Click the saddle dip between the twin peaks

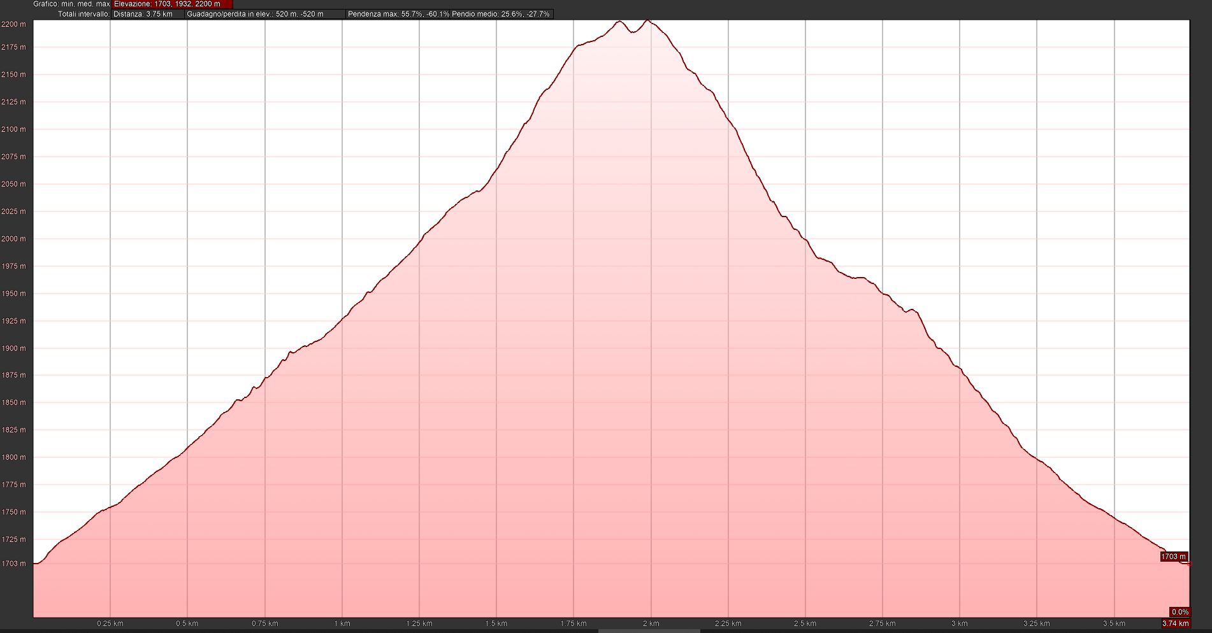click(x=632, y=32)
